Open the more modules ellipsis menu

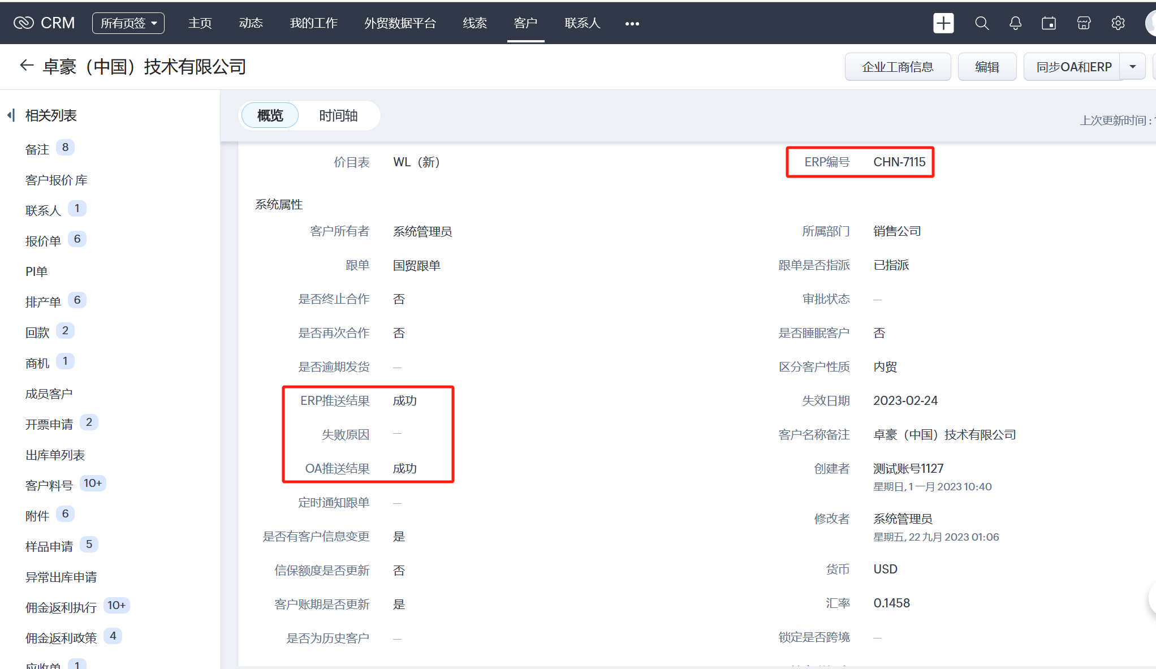632,24
